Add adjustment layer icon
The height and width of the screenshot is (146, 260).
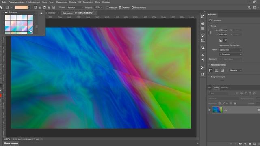tap(245, 144)
